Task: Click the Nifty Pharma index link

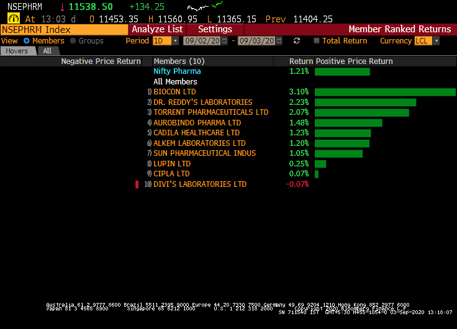Action: point(177,71)
